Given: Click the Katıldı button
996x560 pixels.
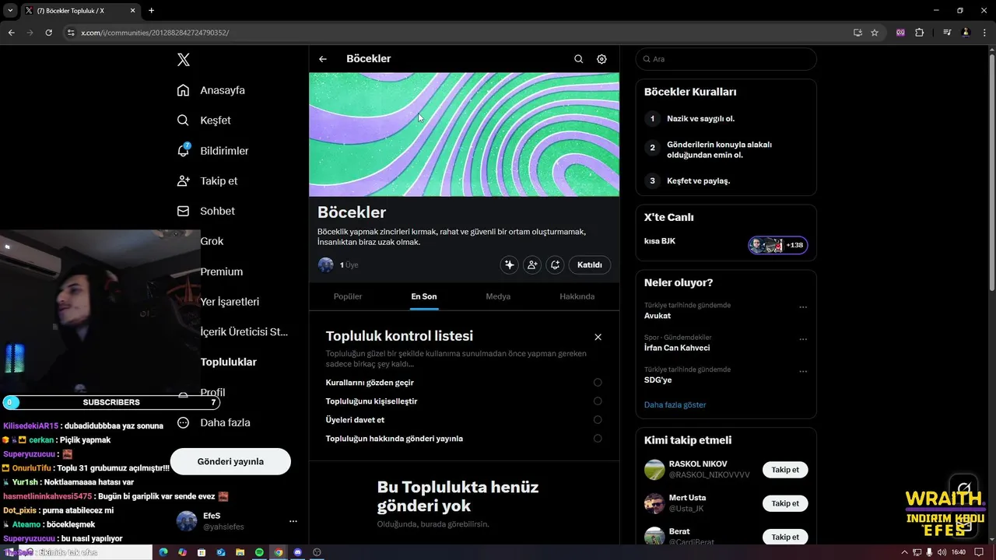Looking at the screenshot, I should pyautogui.click(x=589, y=265).
